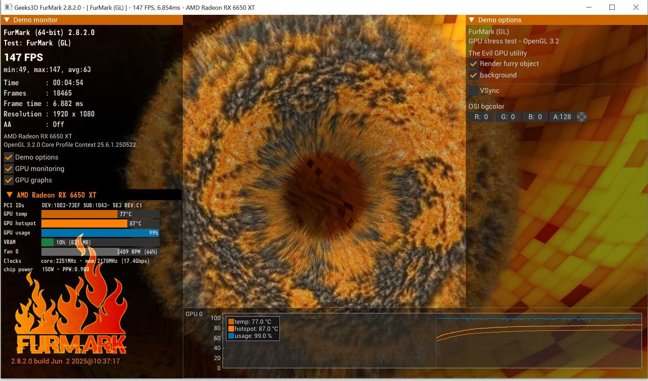Click the hotspot legend orange square
This screenshot has width=648, height=381.
[x=231, y=329]
